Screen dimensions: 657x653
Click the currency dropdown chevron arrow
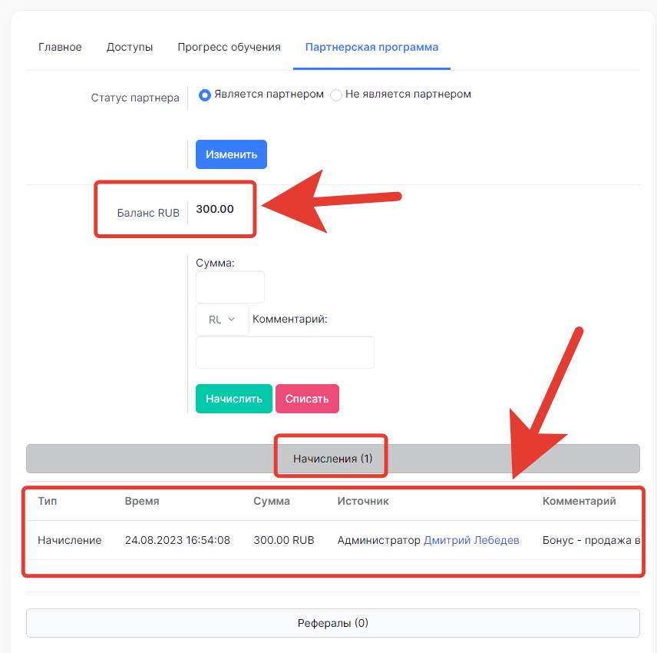pyautogui.click(x=231, y=320)
